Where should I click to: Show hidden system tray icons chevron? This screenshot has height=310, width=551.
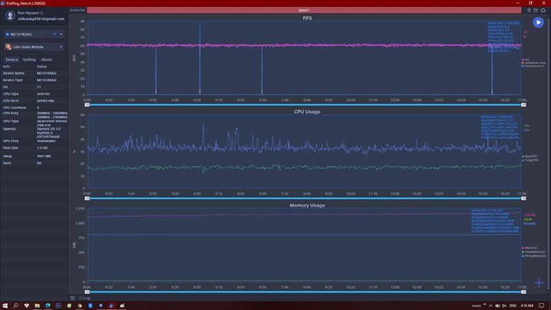coord(490,306)
